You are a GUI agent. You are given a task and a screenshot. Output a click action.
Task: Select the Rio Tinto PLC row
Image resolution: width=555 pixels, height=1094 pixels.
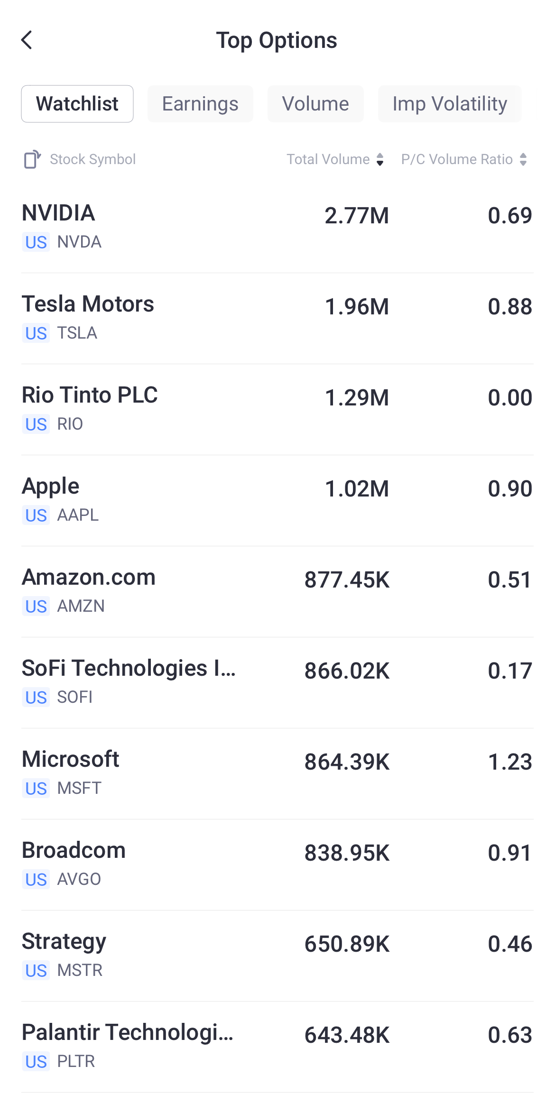click(x=277, y=409)
